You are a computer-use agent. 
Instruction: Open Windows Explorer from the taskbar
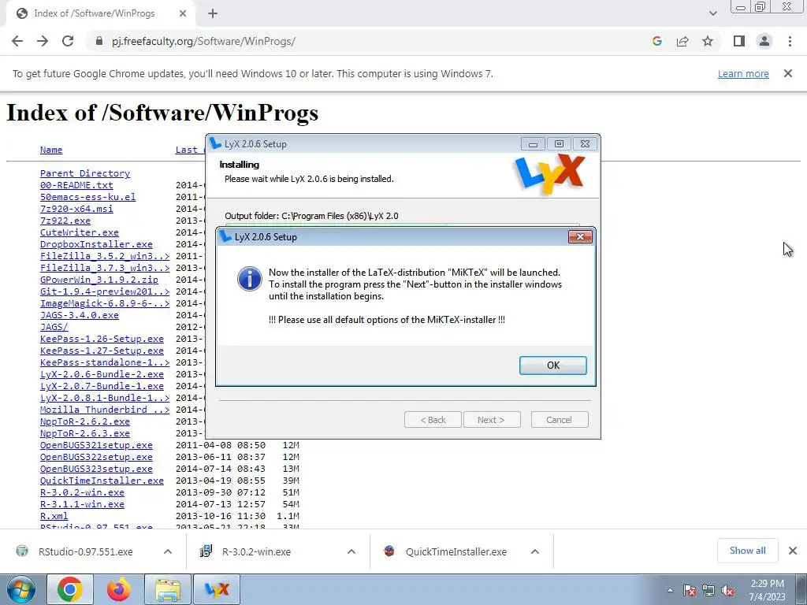(168, 589)
